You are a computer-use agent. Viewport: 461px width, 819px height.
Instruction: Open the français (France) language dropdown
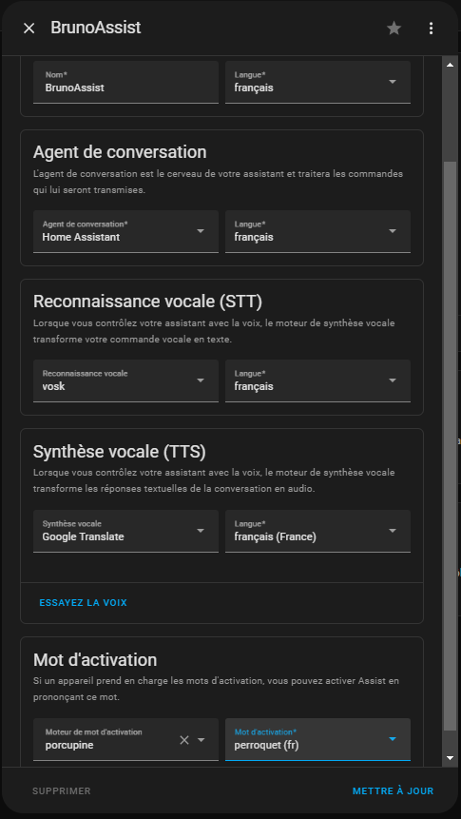coord(317,531)
